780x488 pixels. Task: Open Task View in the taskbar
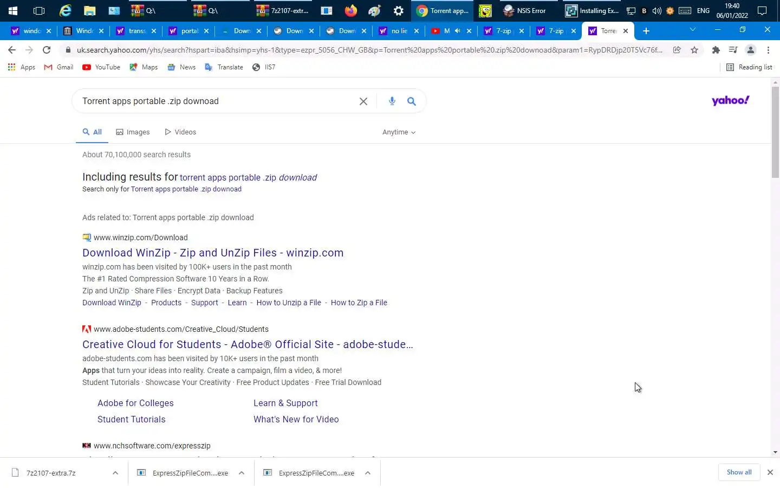[39, 10]
